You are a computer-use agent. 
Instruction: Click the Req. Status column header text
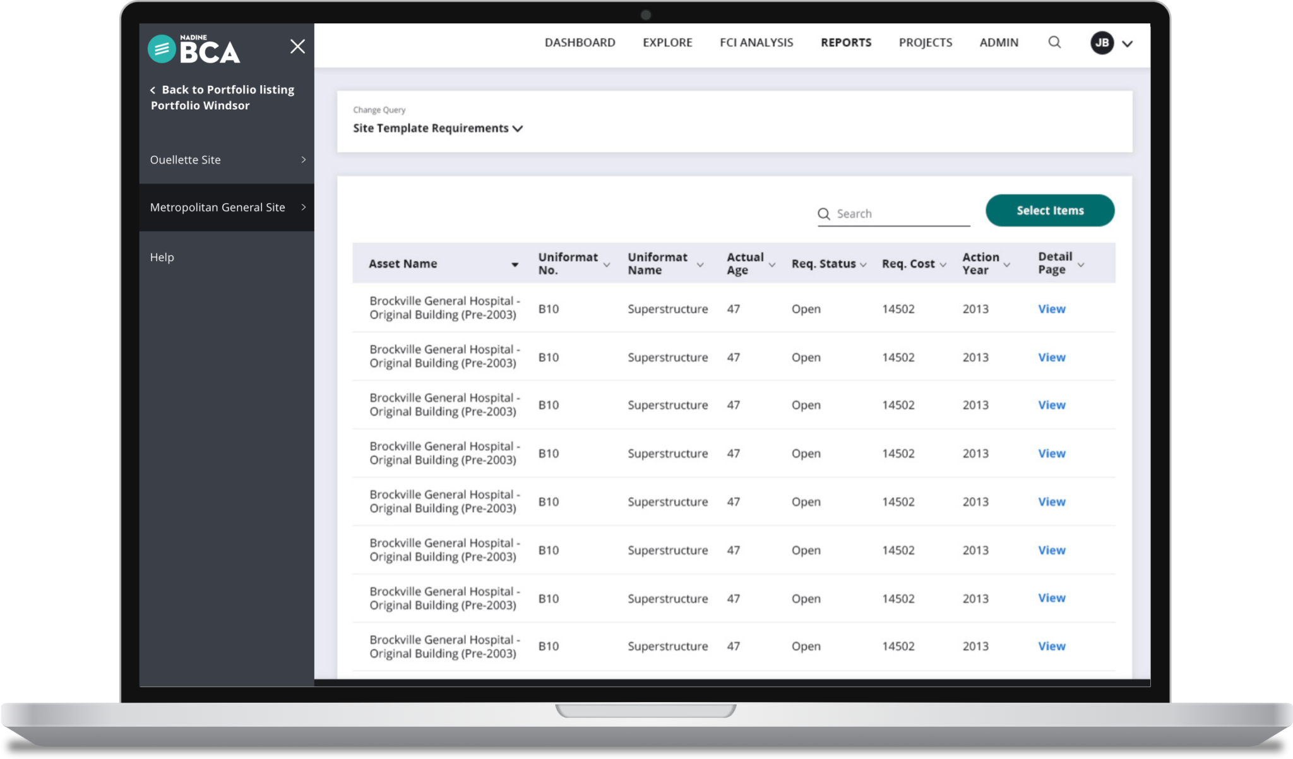(x=823, y=264)
